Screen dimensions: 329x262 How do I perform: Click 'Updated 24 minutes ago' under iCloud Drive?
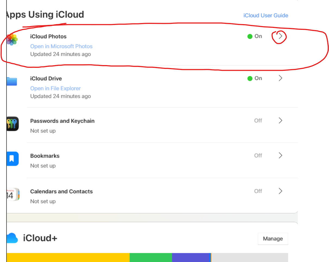pyautogui.click(x=61, y=96)
